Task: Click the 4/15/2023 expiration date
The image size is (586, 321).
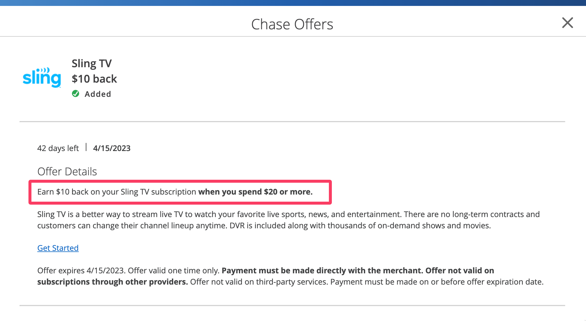Action: (112, 148)
